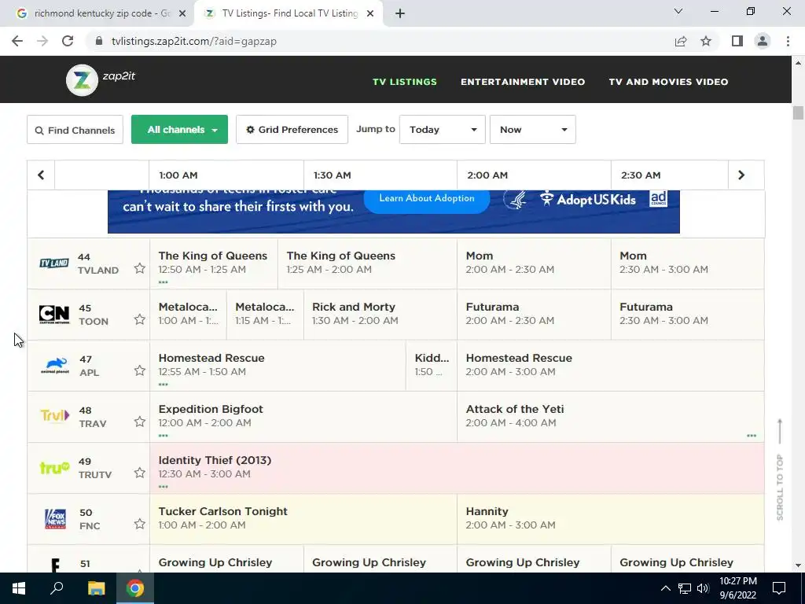The height and width of the screenshot is (604, 805).
Task: Expand the All channels dropdown
Action: coord(180,130)
